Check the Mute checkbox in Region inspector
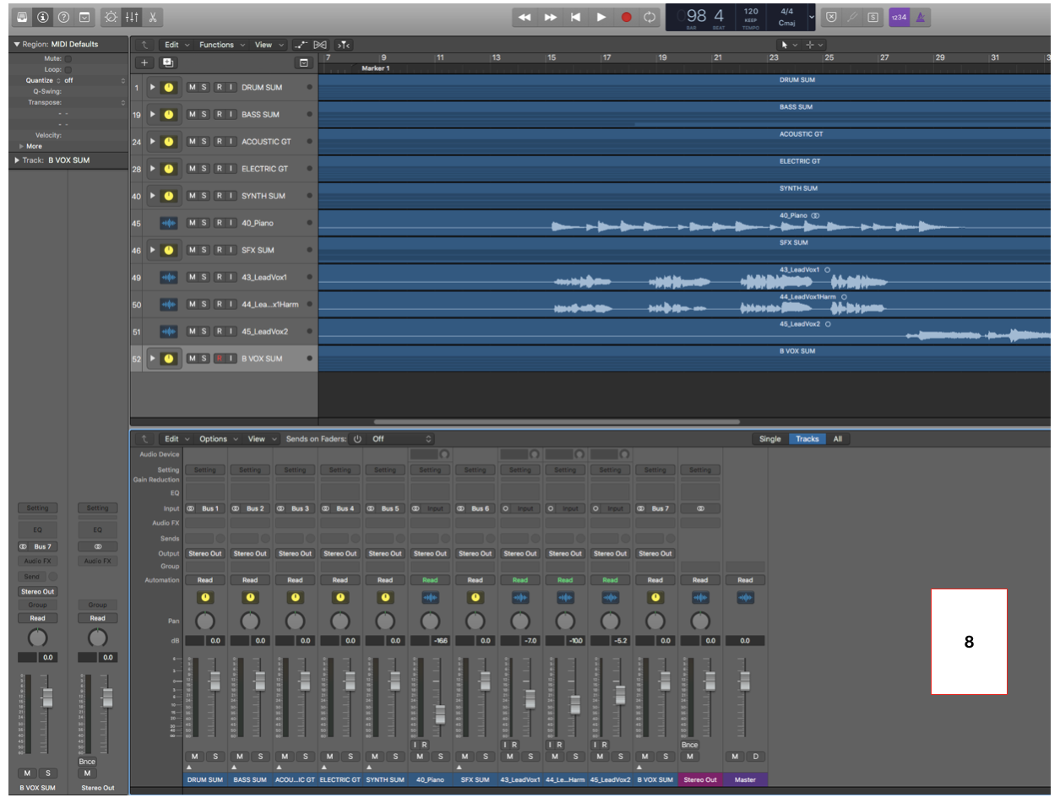1060x803 pixels. (68, 58)
